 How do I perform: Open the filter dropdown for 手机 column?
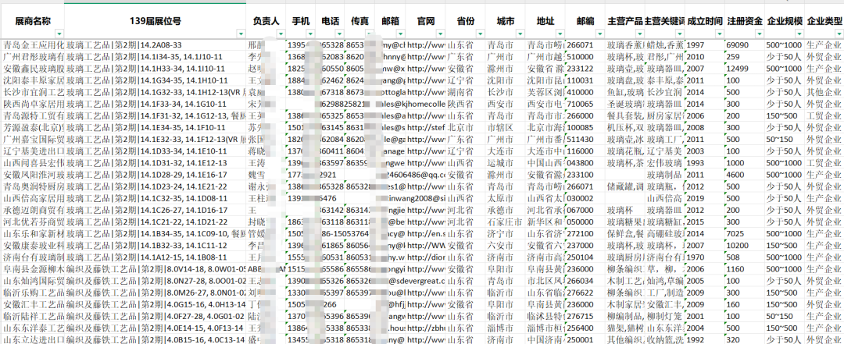click(310, 34)
